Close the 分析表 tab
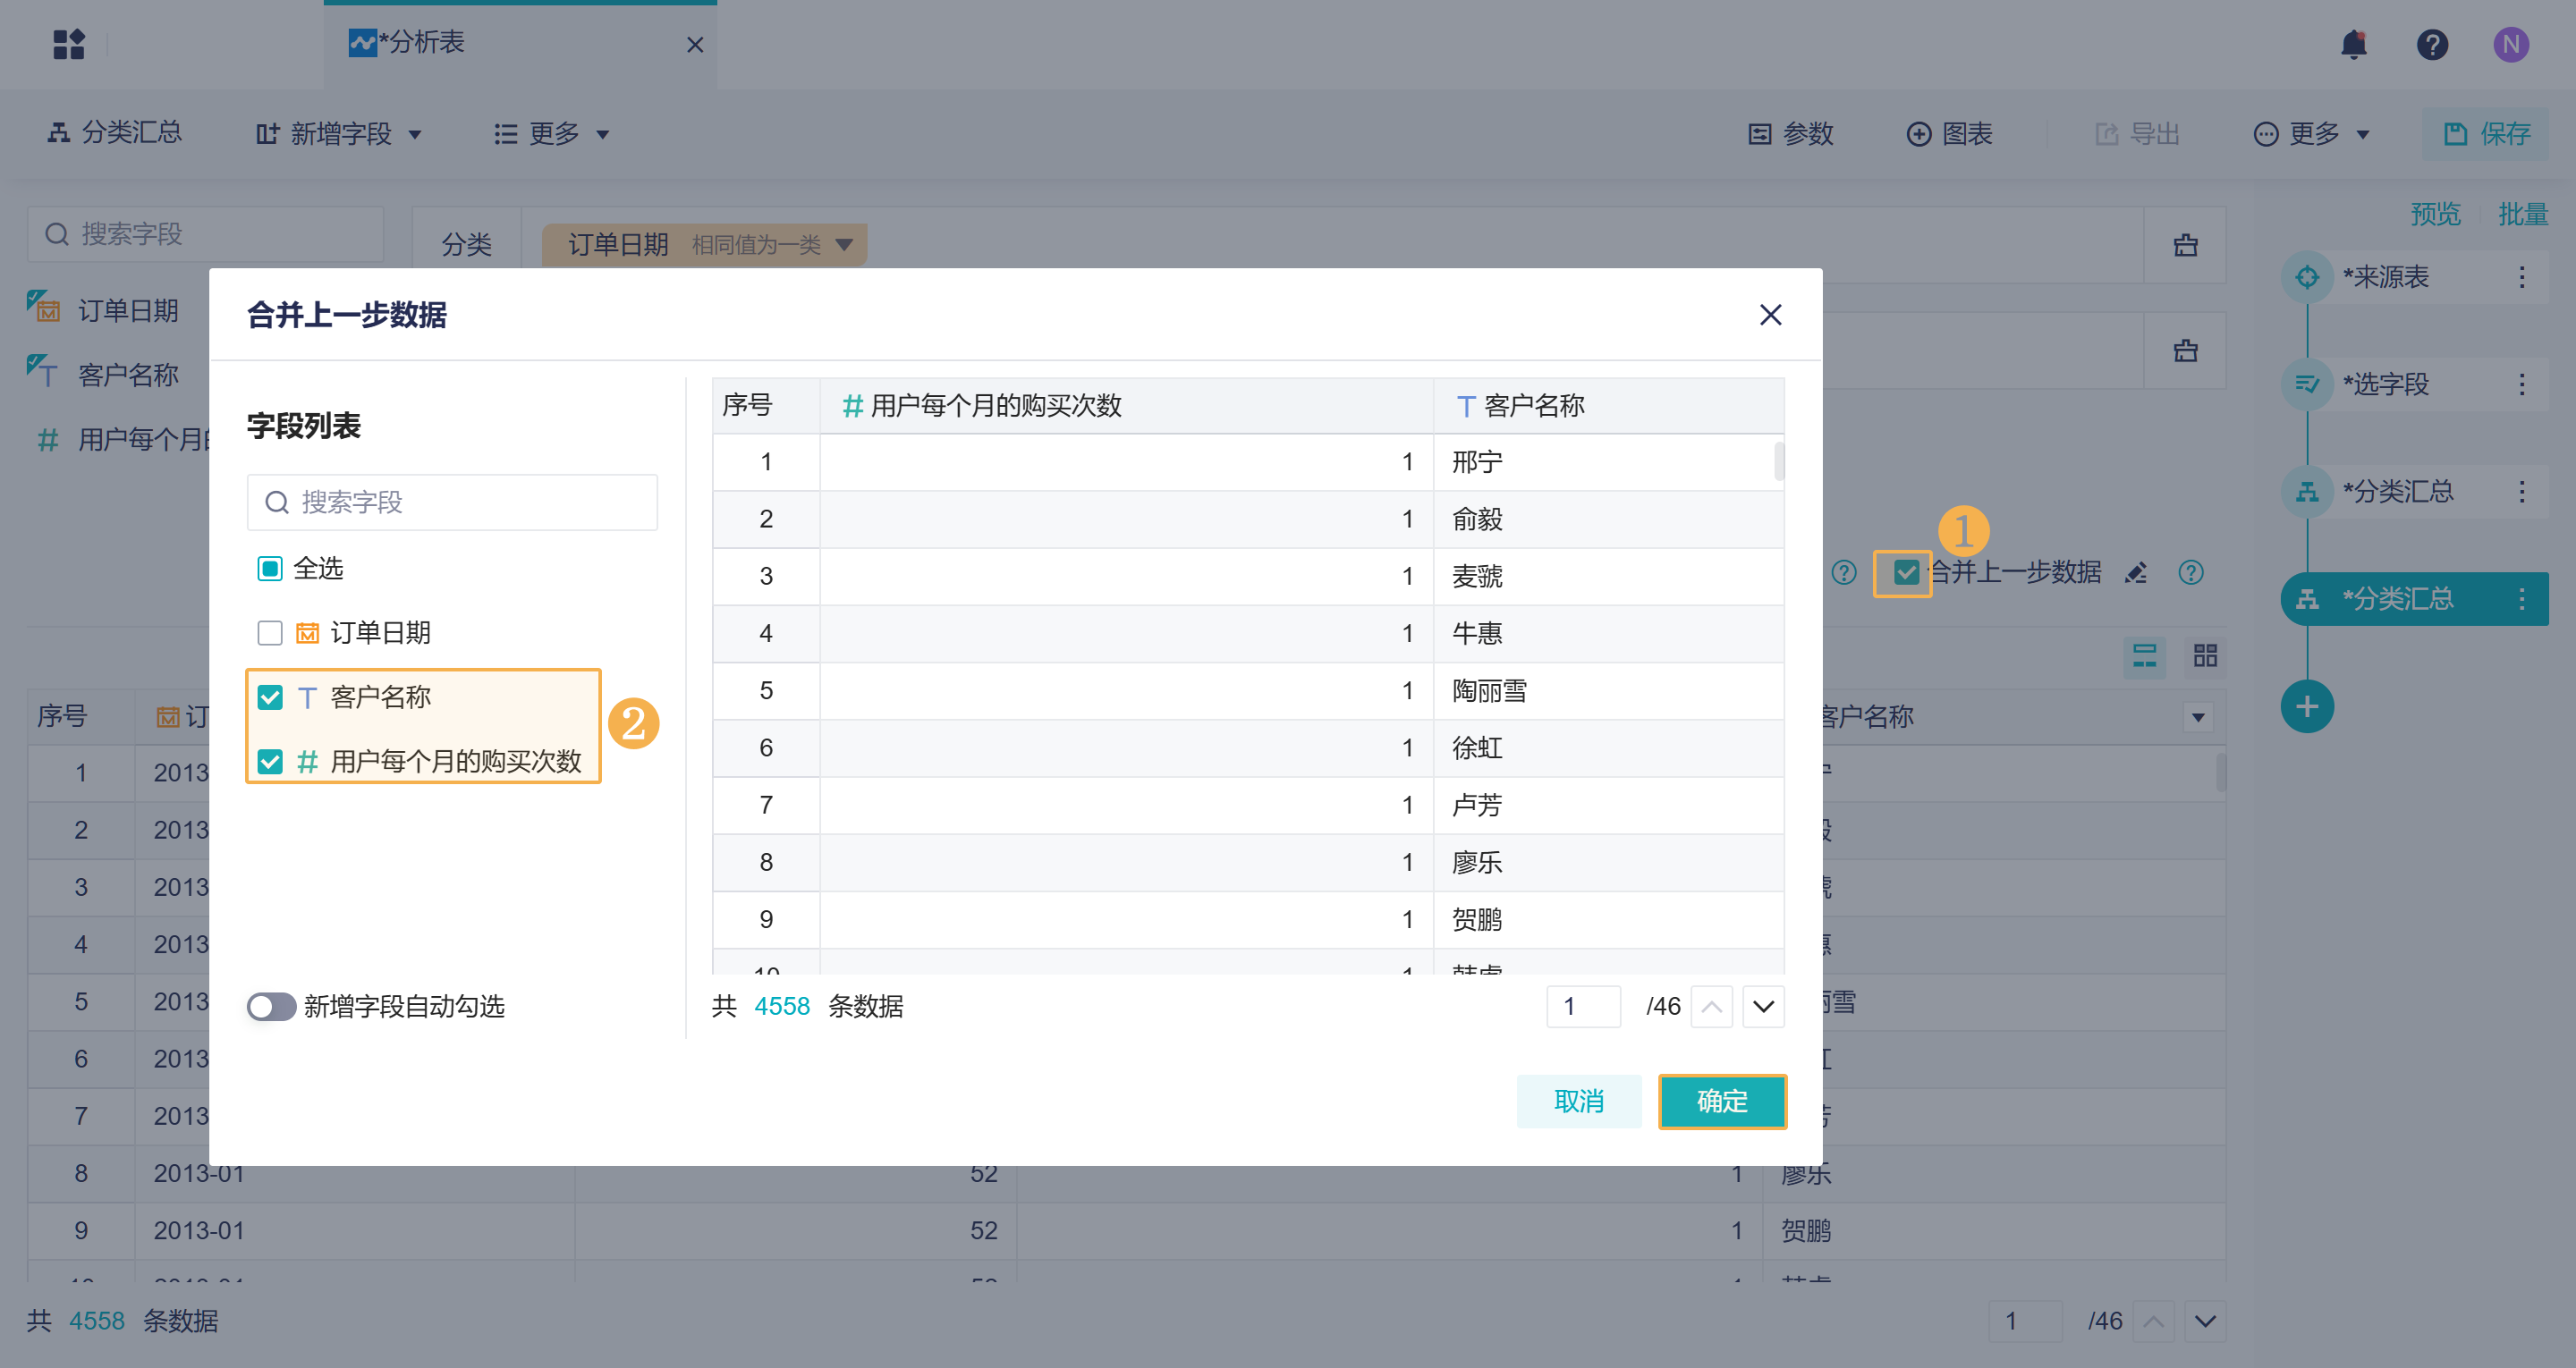 click(x=695, y=45)
